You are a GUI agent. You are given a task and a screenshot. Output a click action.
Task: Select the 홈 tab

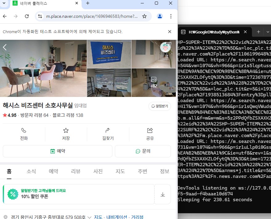point(9,171)
